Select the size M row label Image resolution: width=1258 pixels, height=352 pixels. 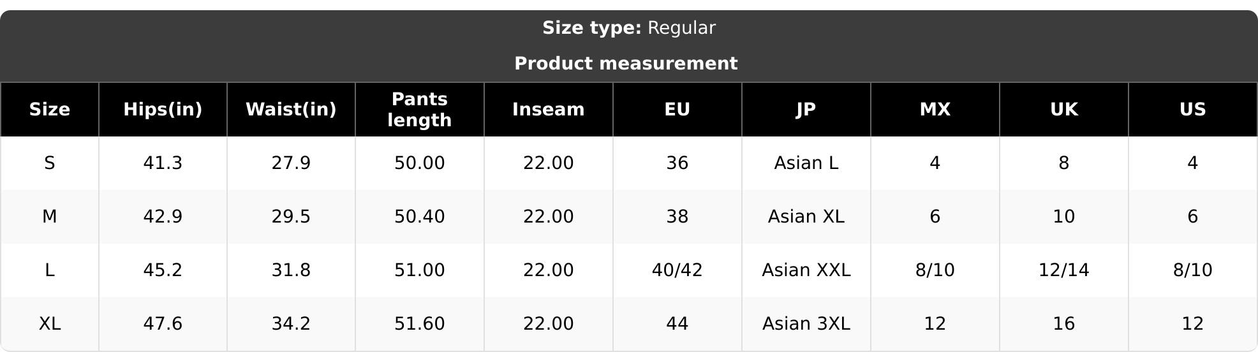[x=50, y=217]
